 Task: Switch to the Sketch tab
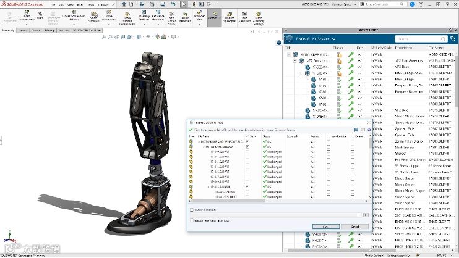[x=36, y=30]
